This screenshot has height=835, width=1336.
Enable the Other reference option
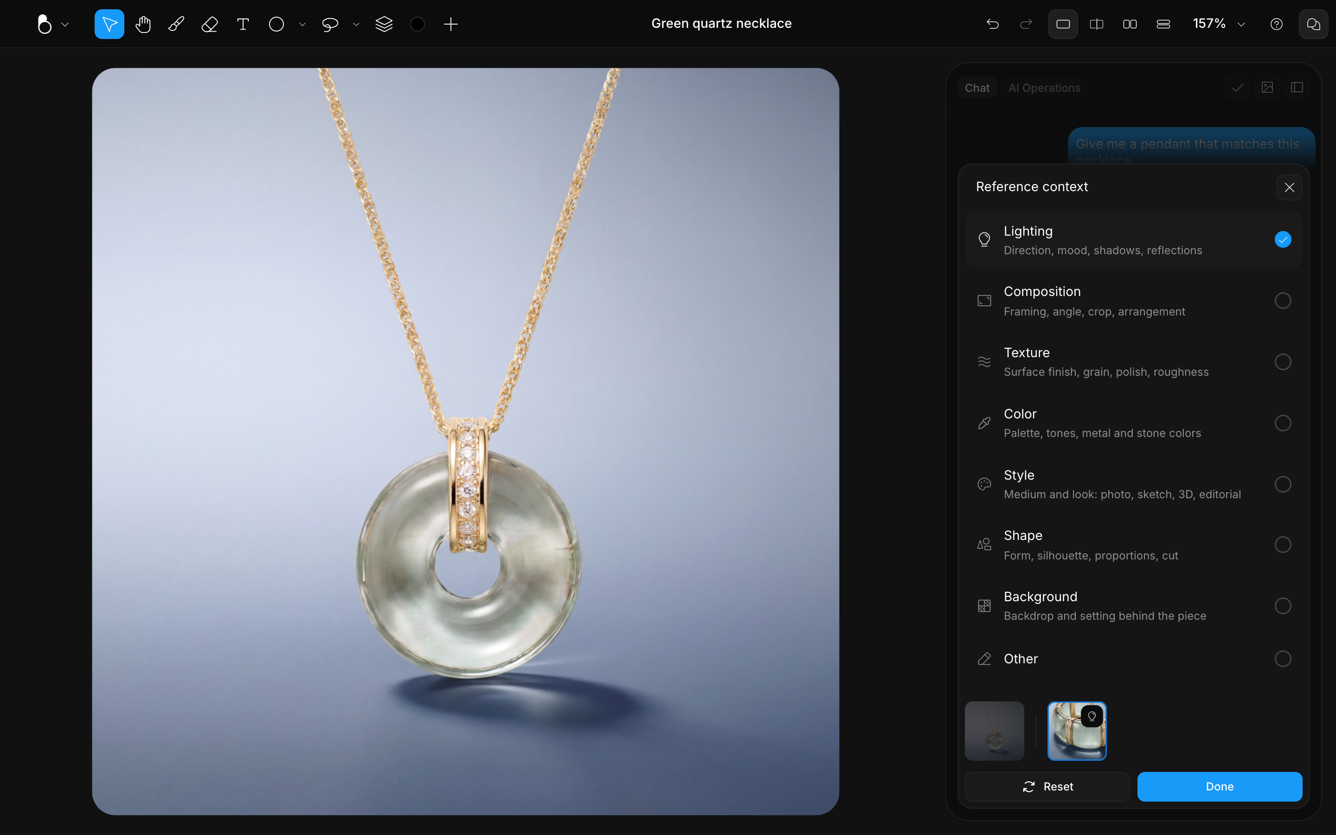(x=1283, y=659)
